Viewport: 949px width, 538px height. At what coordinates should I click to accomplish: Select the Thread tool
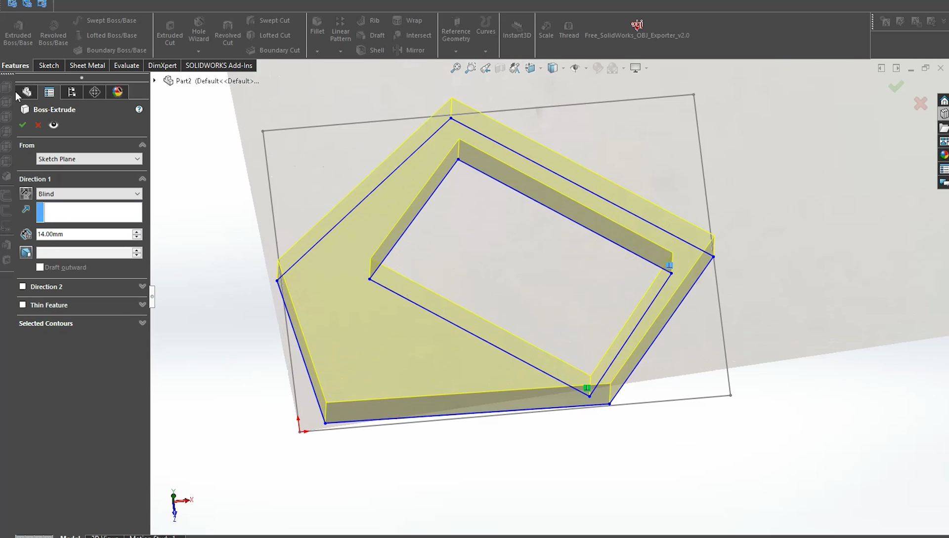tap(568, 30)
